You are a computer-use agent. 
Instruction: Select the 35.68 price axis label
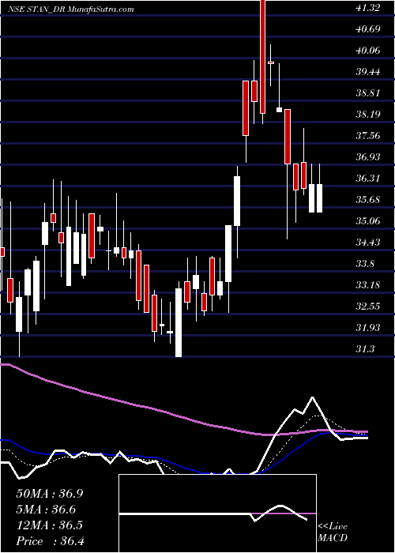click(368, 200)
